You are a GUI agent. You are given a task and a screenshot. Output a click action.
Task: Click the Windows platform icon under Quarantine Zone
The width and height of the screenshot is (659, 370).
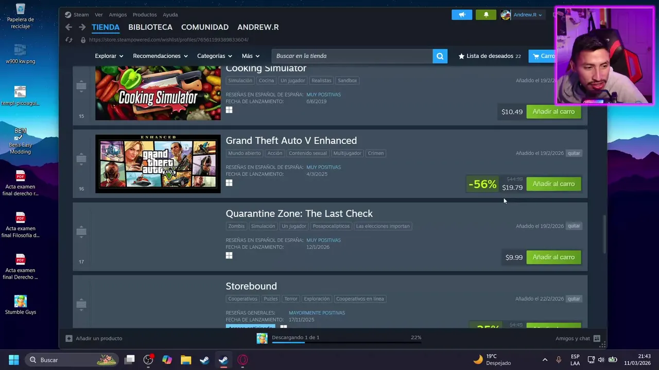point(229,255)
